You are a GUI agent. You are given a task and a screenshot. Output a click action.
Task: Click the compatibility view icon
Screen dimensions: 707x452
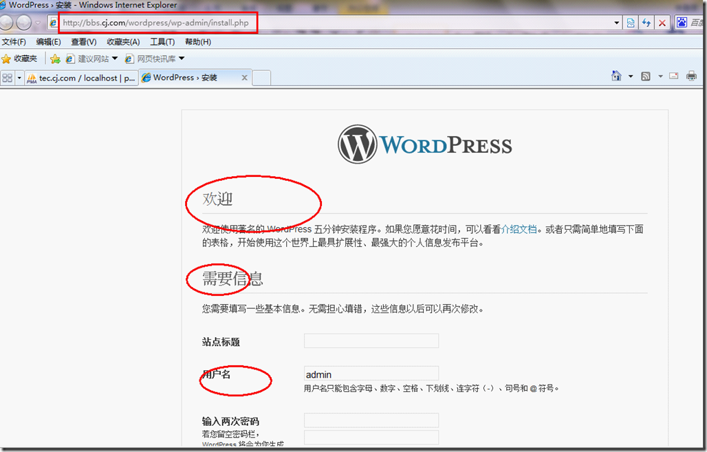[631, 23]
